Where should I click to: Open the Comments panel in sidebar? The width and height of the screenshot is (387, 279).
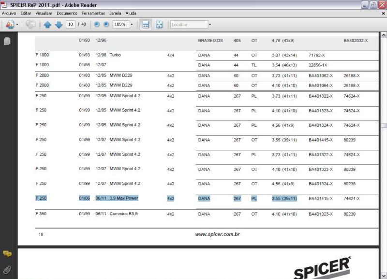coord(7,253)
